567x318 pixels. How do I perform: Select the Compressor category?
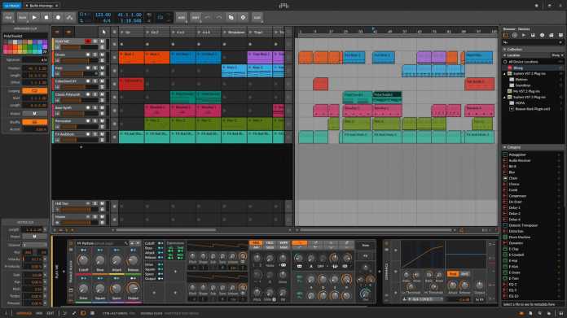tap(517, 196)
